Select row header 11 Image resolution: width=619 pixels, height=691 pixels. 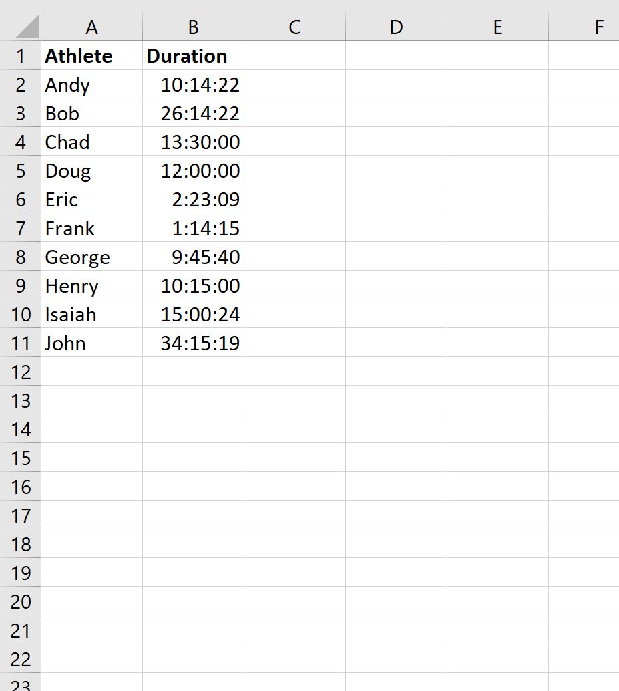click(x=20, y=343)
